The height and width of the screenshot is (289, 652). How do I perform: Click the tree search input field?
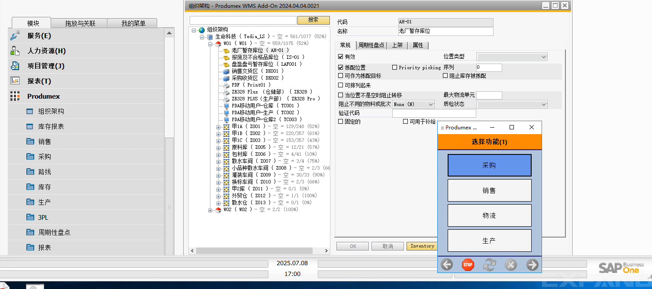pyautogui.click(x=243, y=20)
